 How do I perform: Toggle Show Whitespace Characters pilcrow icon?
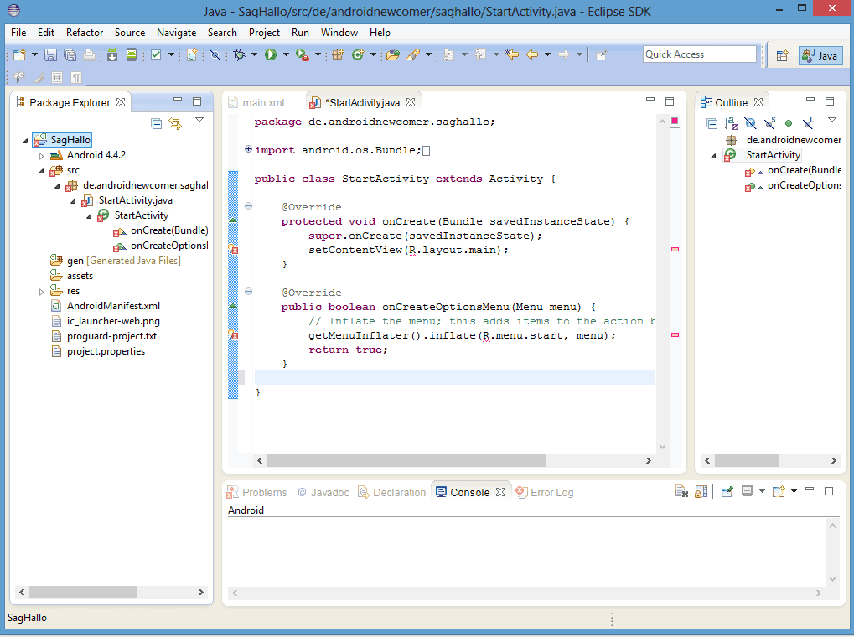[x=76, y=77]
